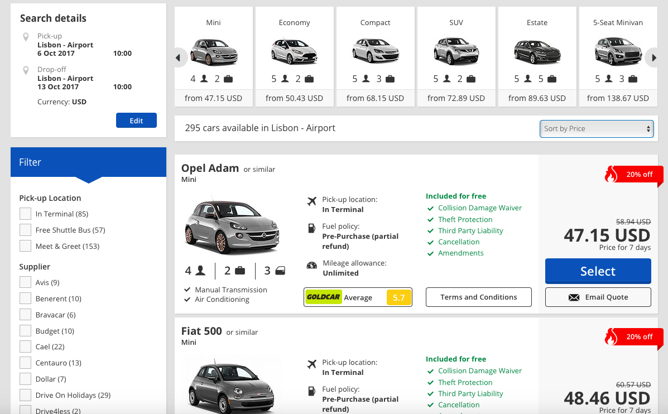Open the Opel Adam title link

coord(210,169)
